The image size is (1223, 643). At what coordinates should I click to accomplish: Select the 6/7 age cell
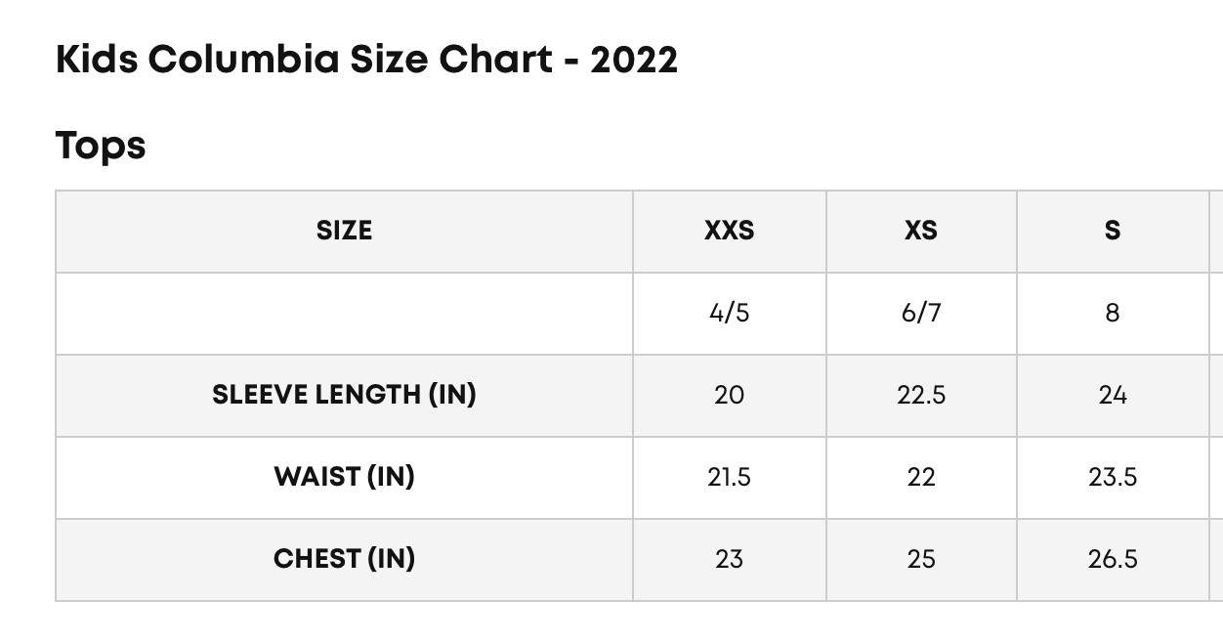pos(920,313)
